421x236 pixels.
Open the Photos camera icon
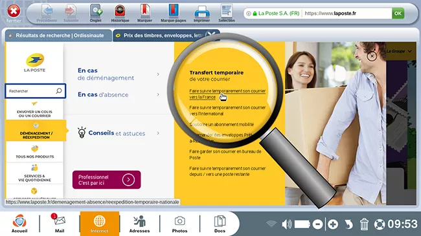(x=179, y=221)
